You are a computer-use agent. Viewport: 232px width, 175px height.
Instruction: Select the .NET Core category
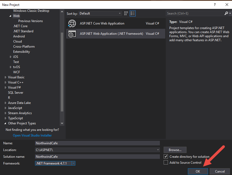pyautogui.click(x=20, y=26)
